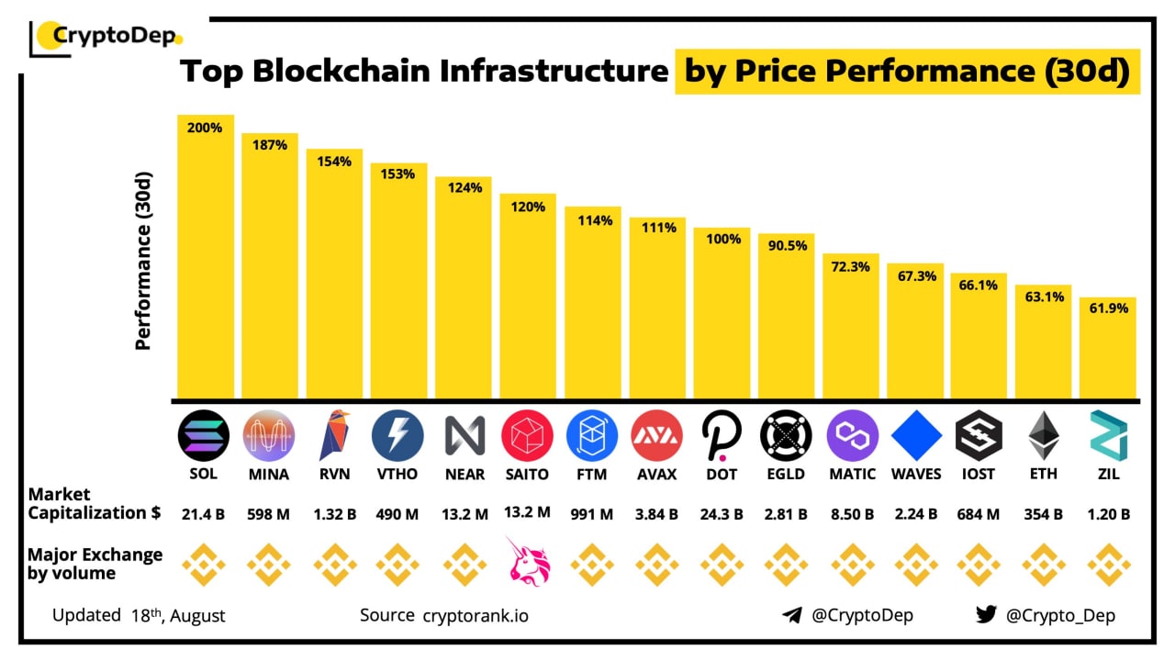This screenshot has width=1175, height=661.
Task: Select the AVAX red logo
Action: click(657, 435)
